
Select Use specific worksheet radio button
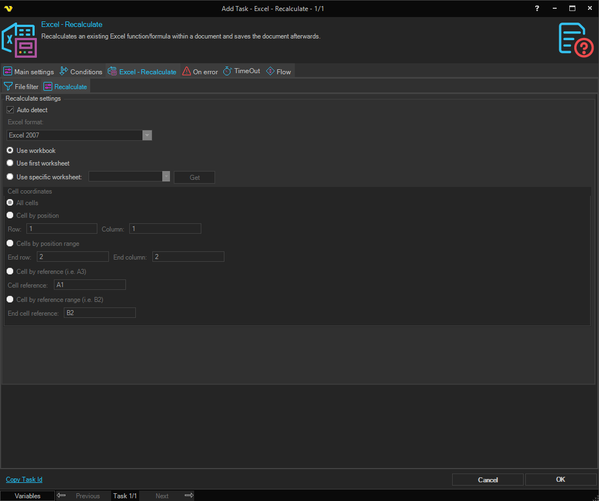click(10, 177)
